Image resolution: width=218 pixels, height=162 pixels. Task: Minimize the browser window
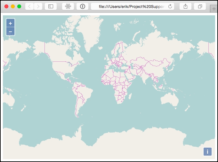[x=13, y=6]
